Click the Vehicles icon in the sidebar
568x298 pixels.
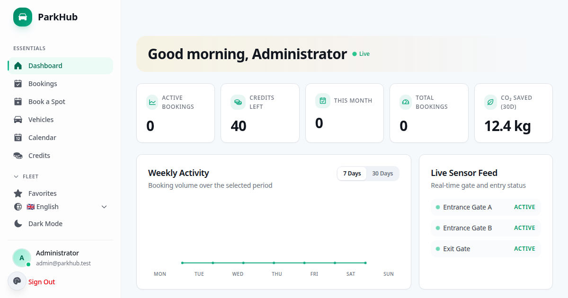[x=18, y=119]
